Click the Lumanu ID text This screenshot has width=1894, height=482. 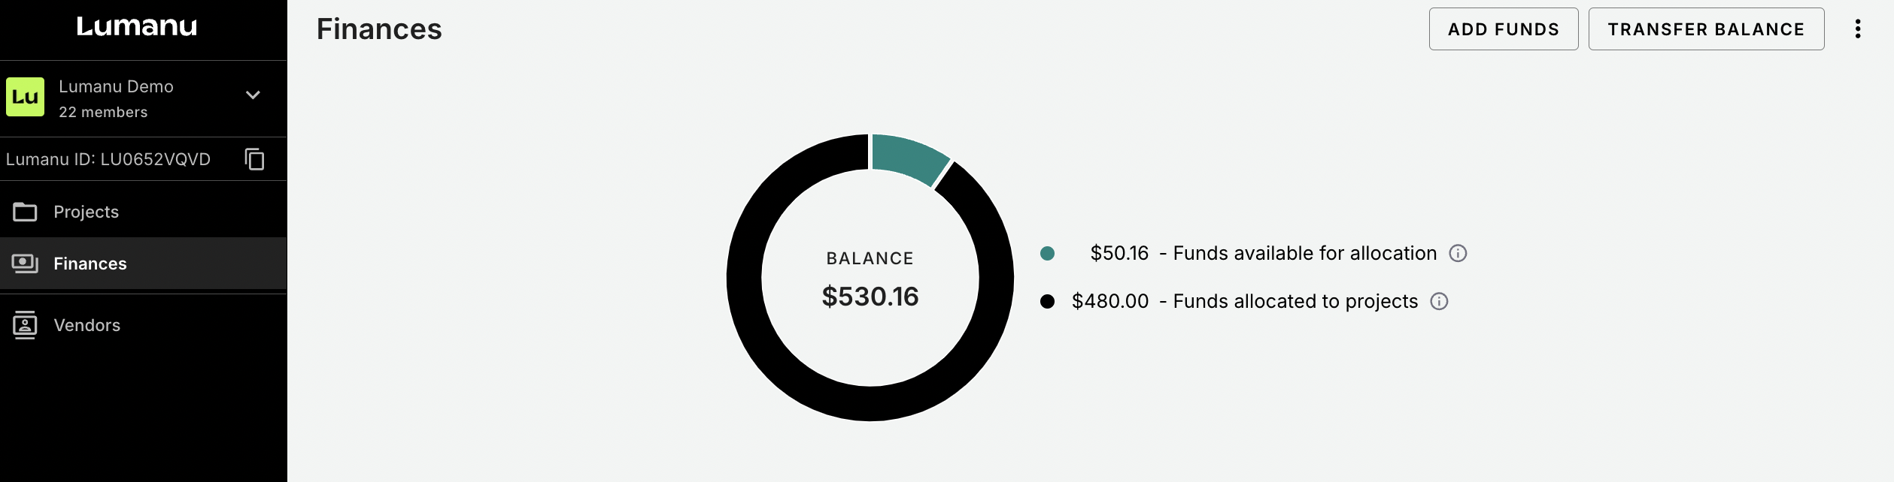coord(108,159)
